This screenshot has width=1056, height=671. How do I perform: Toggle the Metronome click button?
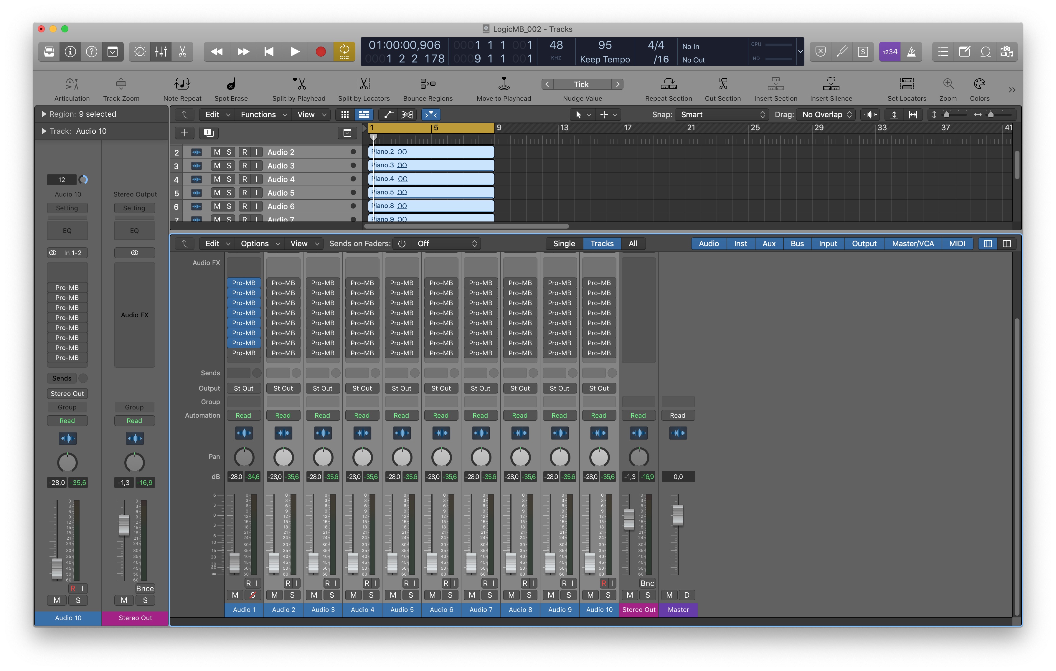[x=911, y=52]
